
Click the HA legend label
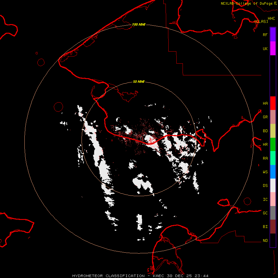pos(265,103)
